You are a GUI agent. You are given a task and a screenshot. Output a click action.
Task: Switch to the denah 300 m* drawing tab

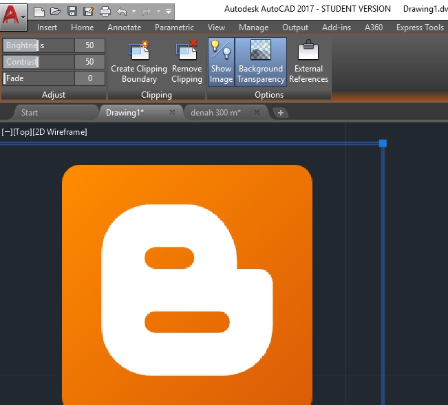[215, 112]
